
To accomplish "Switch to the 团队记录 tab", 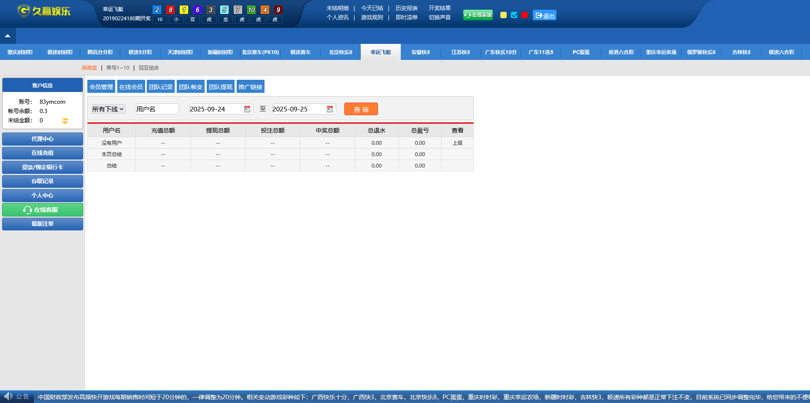I will pos(161,87).
